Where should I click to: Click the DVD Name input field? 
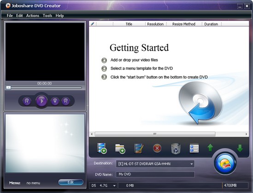click(x=155, y=175)
